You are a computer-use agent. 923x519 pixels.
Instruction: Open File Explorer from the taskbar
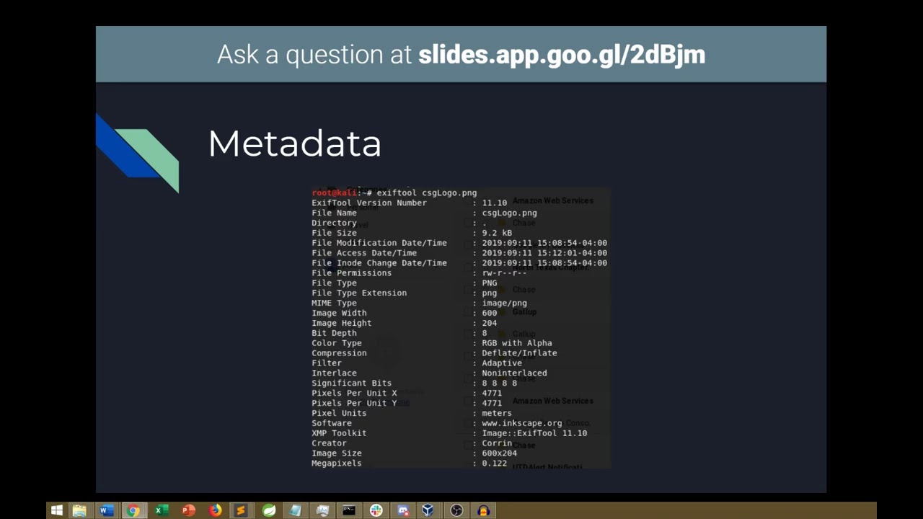pyautogui.click(x=79, y=510)
